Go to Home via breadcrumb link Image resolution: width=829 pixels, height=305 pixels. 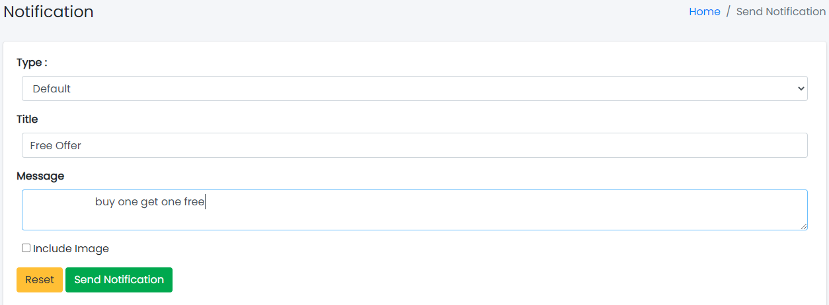point(704,12)
